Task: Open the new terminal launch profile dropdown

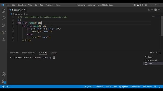Action: point(153,53)
